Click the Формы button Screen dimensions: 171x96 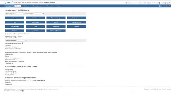click(56, 22)
